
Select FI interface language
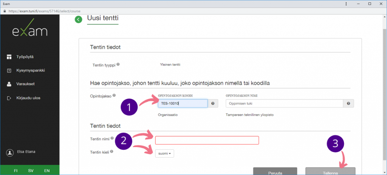[x=15, y=170]
